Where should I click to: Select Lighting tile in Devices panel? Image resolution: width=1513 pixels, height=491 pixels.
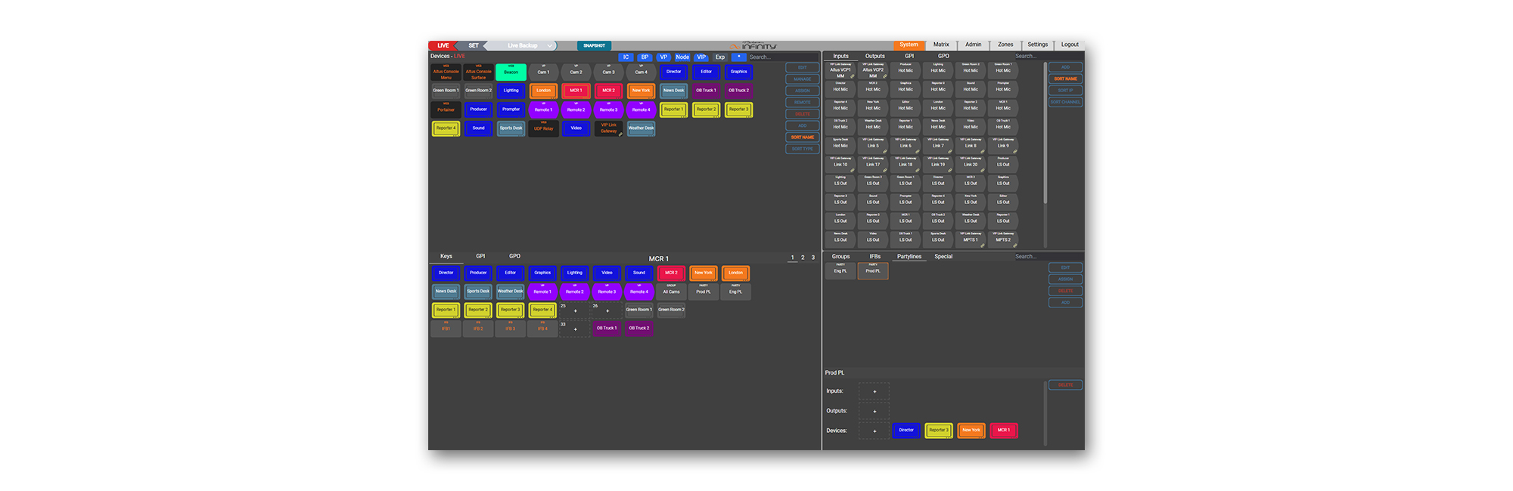coord(511,91)
